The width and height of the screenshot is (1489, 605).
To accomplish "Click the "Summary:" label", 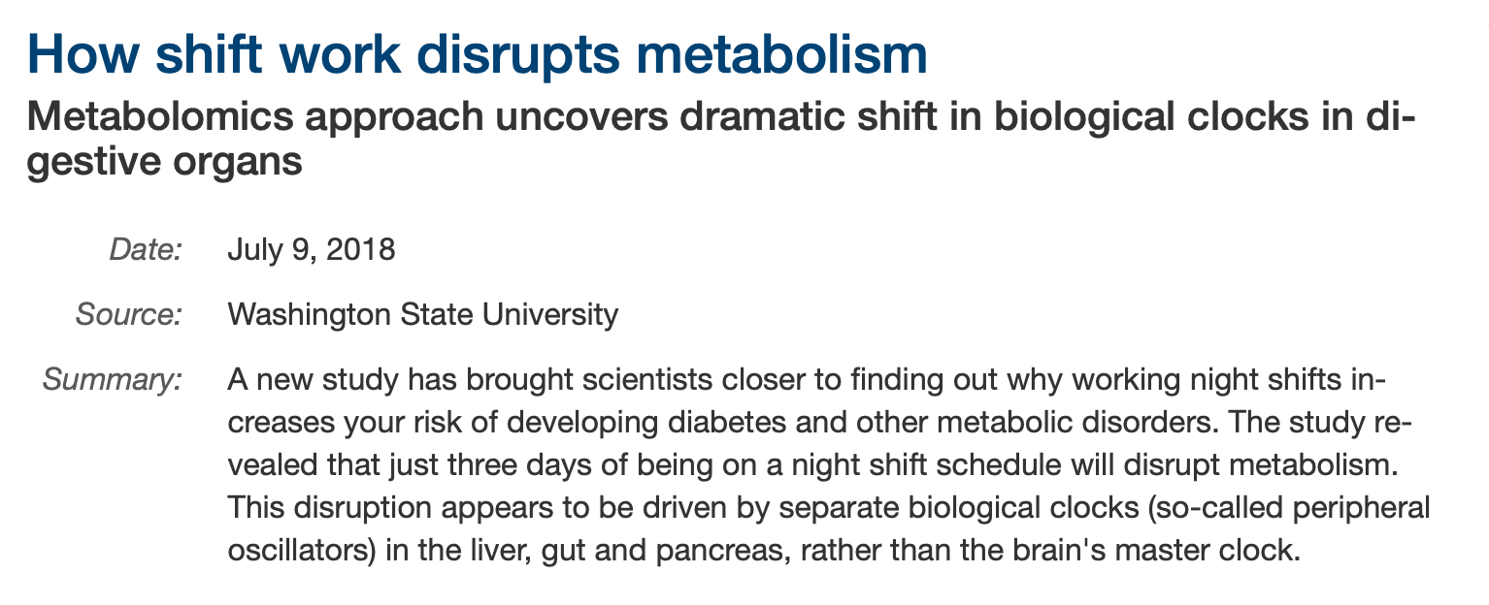I will tap(113, 379).
